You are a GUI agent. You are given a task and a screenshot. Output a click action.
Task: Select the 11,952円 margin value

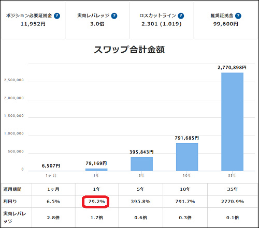tap(33, 24)
